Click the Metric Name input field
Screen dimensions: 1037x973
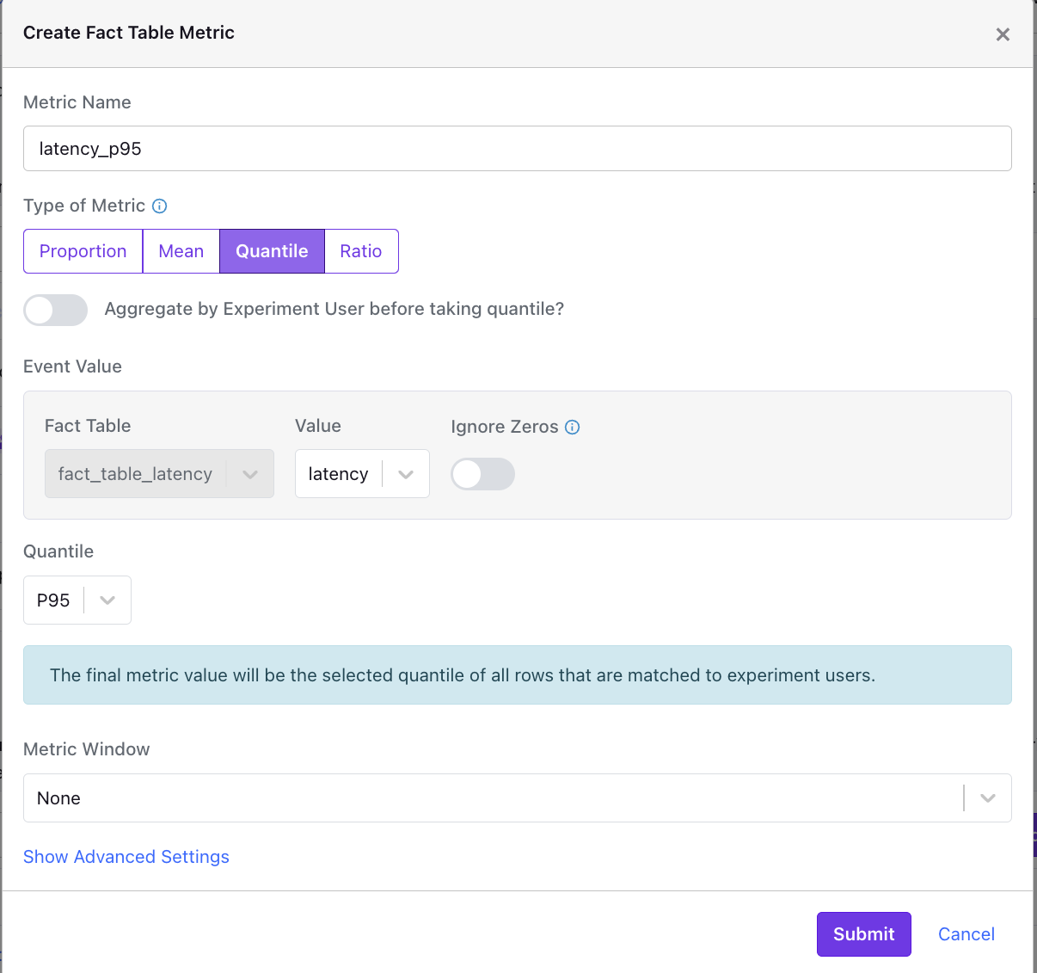tap(517, 148)
